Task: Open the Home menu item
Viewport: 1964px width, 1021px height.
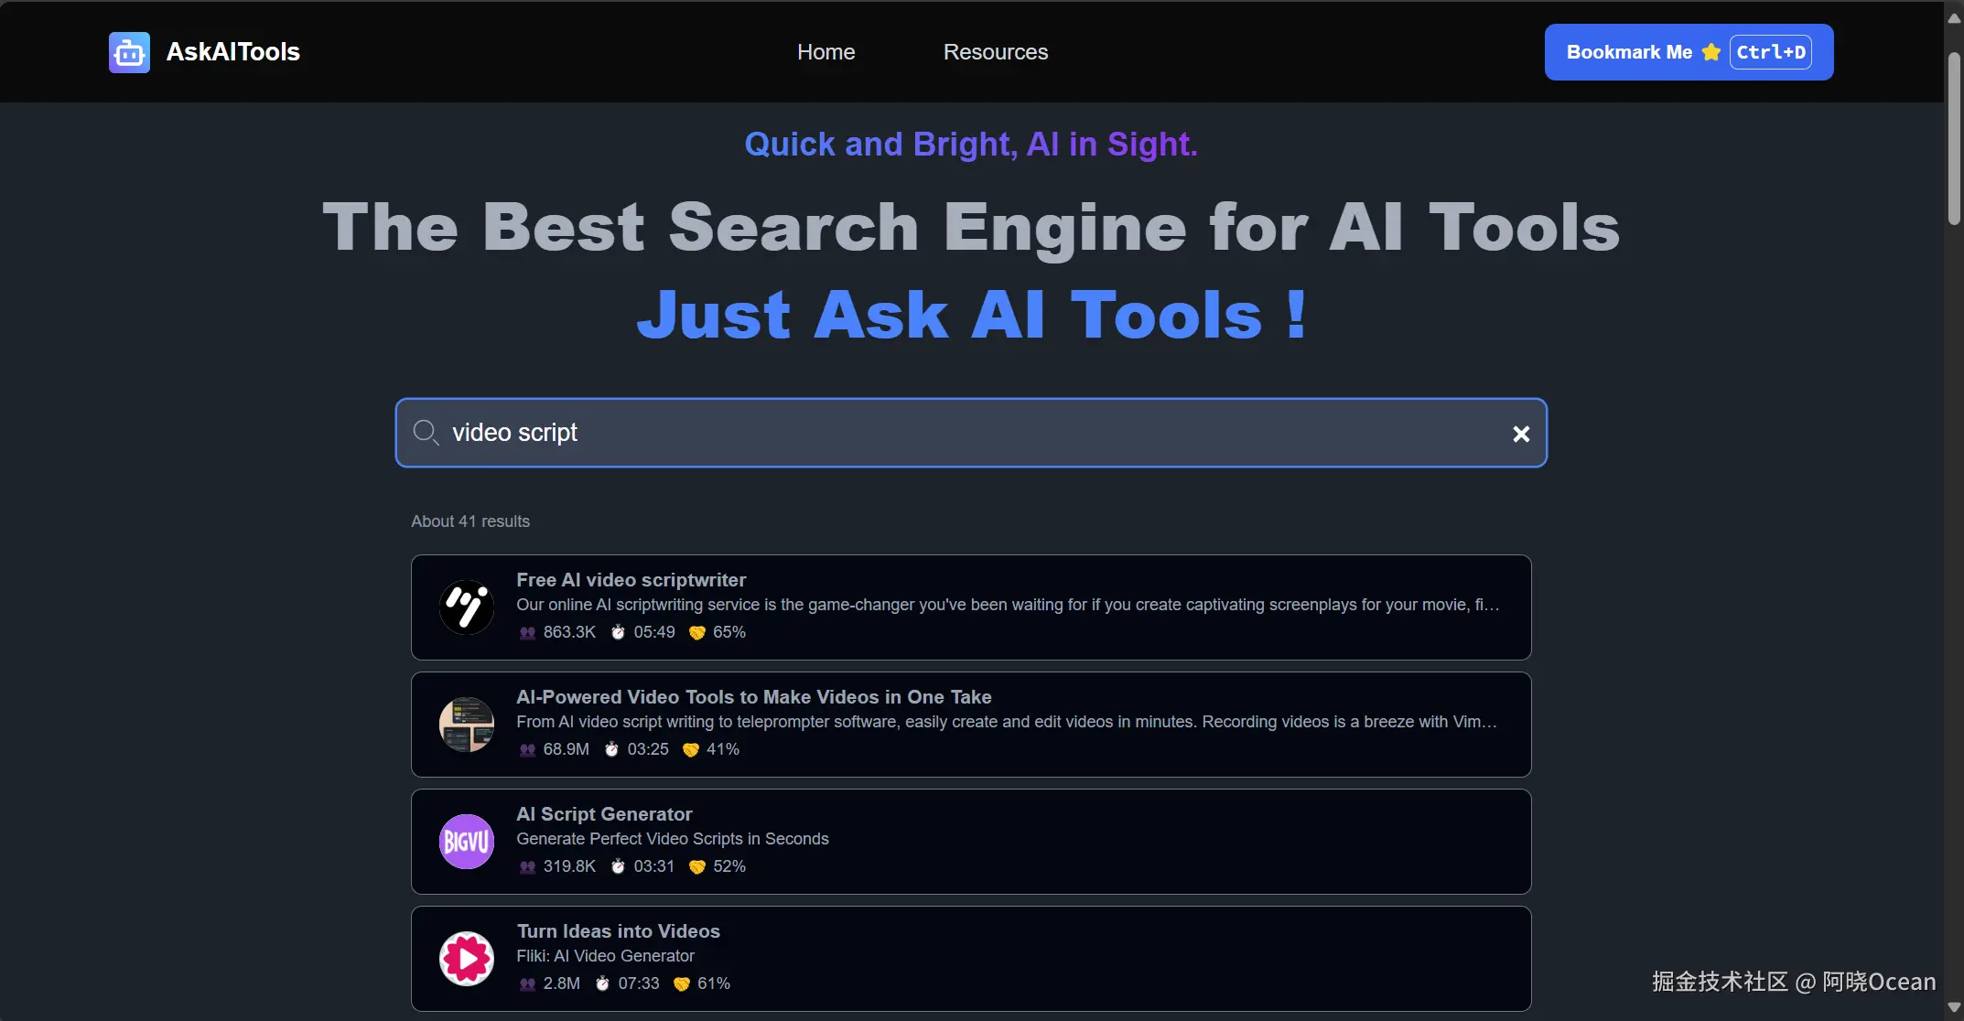Action: (826, 52)
